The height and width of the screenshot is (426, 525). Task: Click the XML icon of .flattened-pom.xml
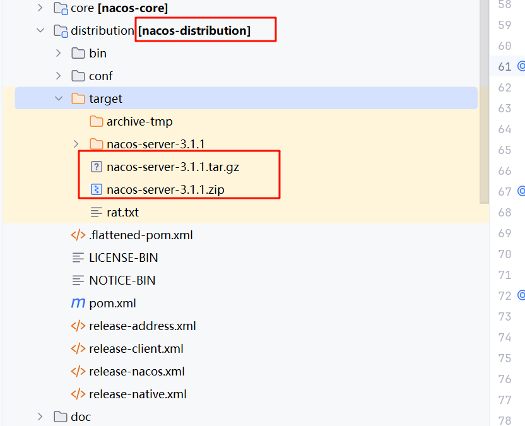coord(78,235)
